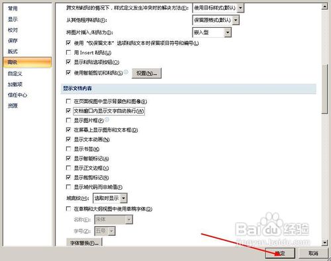Click the 设置(N)... button
This screenshot has height=261, width=331.
[x=146, y=73]
